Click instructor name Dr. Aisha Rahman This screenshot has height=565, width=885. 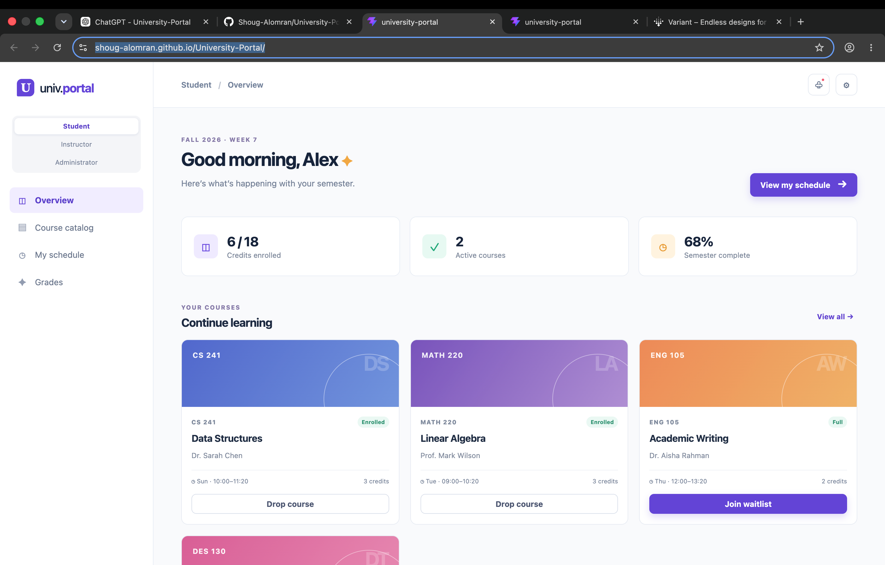point(679,456)
